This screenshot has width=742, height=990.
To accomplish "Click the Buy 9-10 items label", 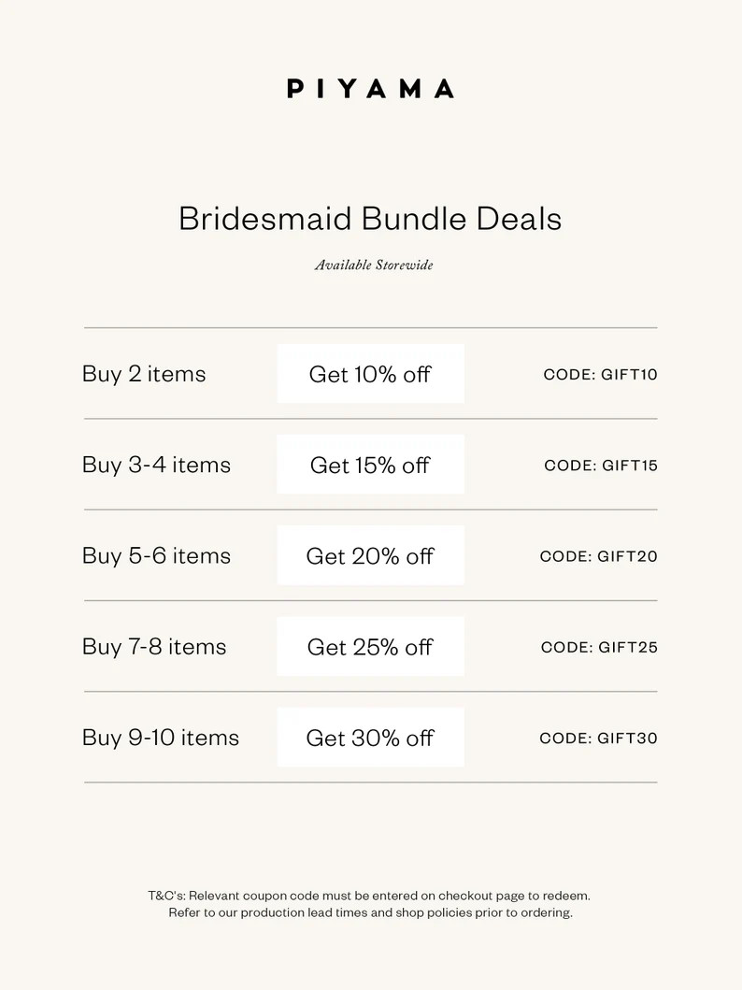I will coord(161,737).
